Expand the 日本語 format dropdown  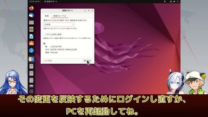click(x=59, y=25)
